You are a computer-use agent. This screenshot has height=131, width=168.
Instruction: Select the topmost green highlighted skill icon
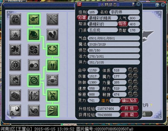[x=34, y=19]
